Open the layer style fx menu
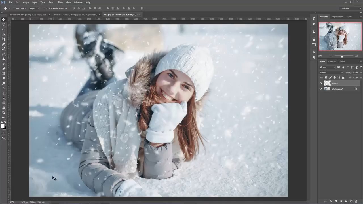This screenshot has height=204, width=363. click(x=331, y=201)
